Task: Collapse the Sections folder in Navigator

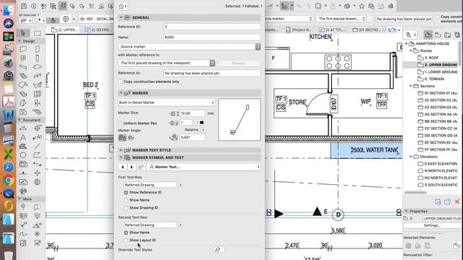Action: click(x=411, y=86)
